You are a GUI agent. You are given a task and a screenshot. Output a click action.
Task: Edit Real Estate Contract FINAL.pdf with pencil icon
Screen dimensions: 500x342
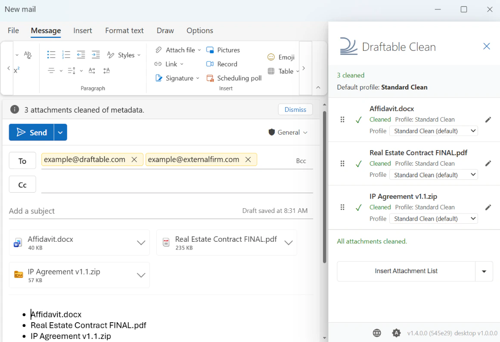pyautogui.click(x=488, y=163)
